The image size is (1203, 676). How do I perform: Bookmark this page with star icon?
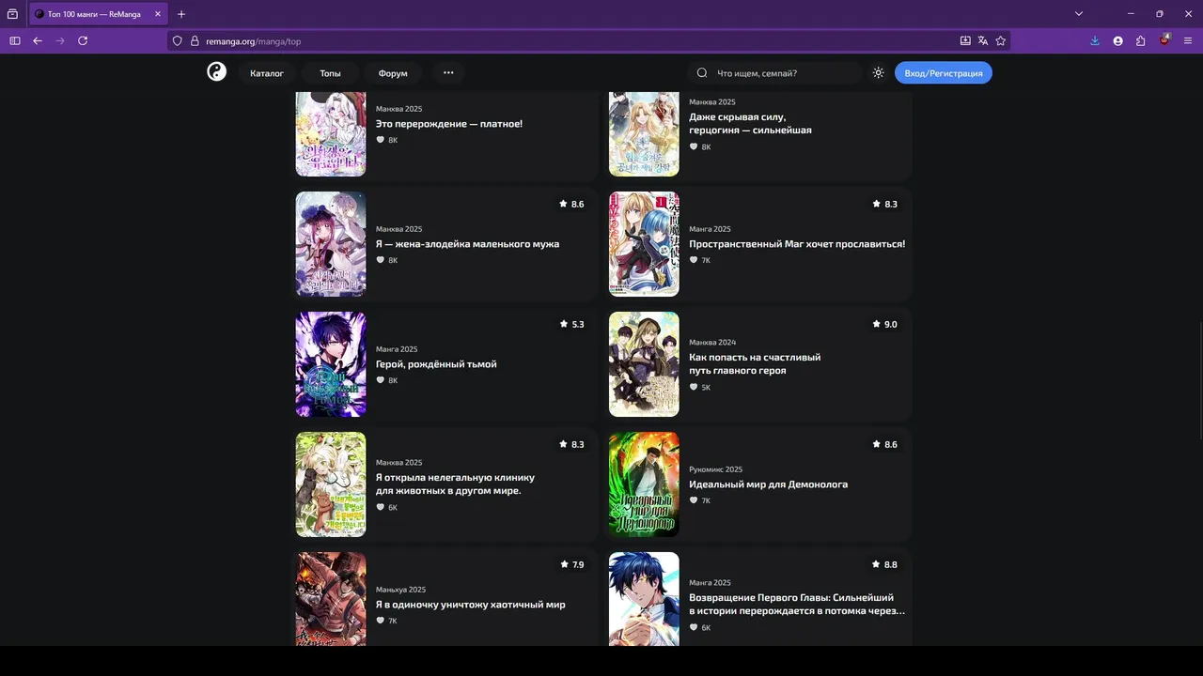pos(1001,41)
